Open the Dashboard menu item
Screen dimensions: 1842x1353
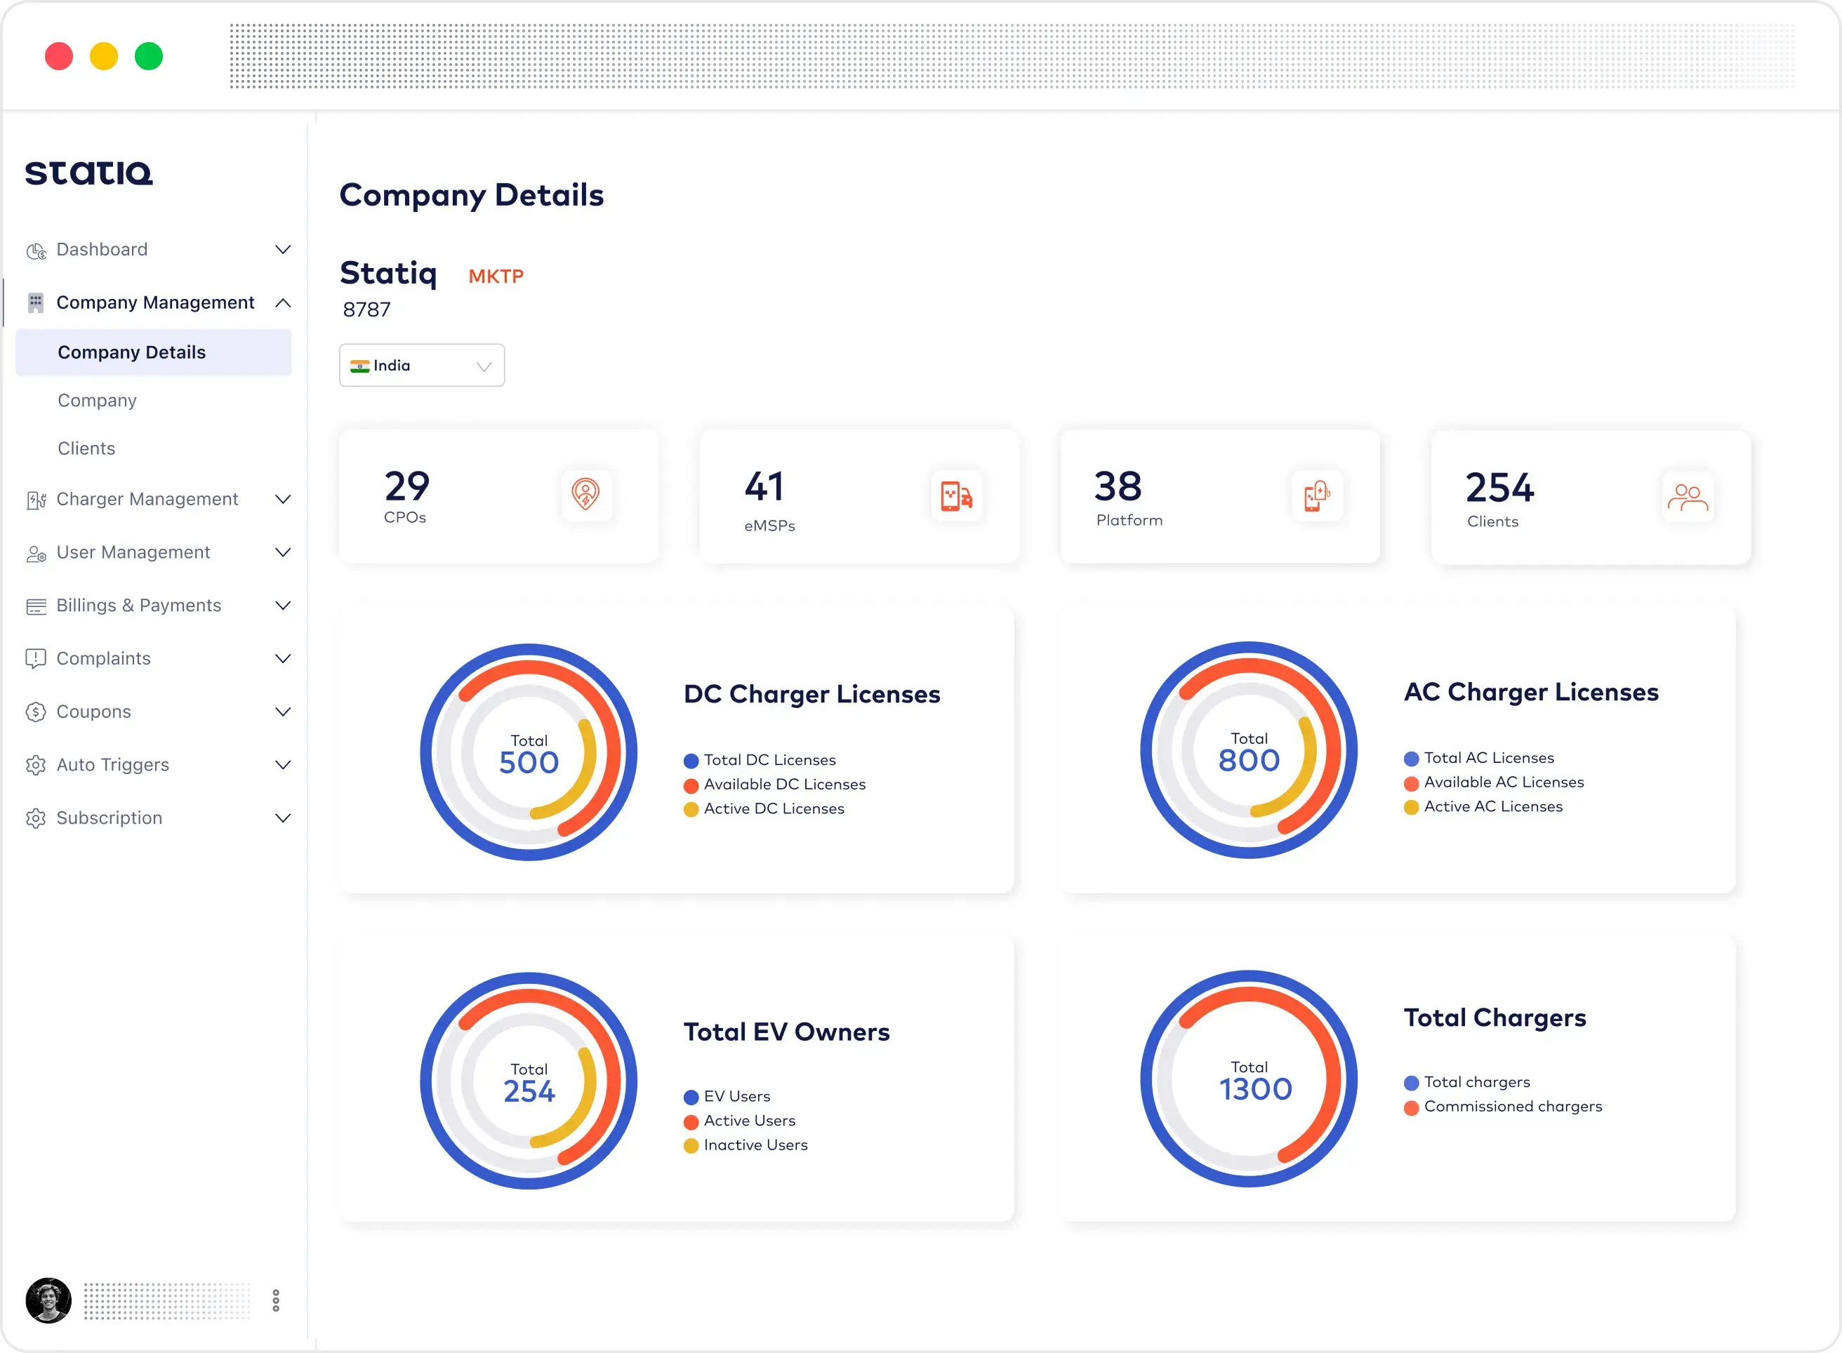102,250
